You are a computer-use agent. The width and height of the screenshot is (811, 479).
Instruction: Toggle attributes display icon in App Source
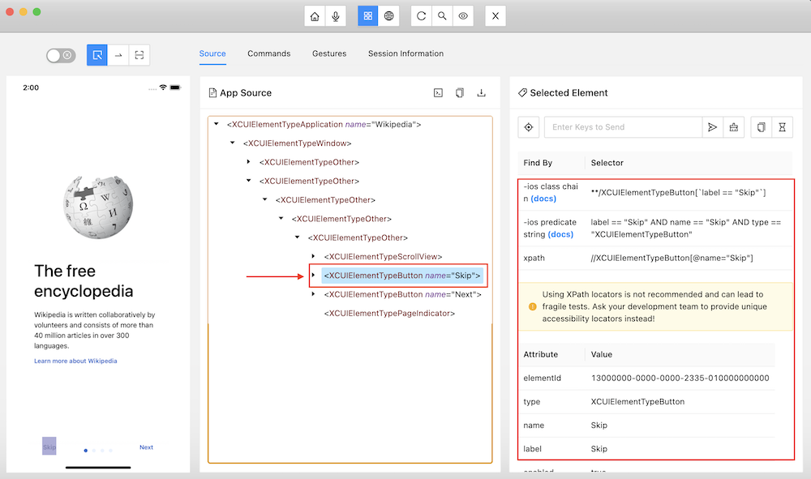pos(438,93)
